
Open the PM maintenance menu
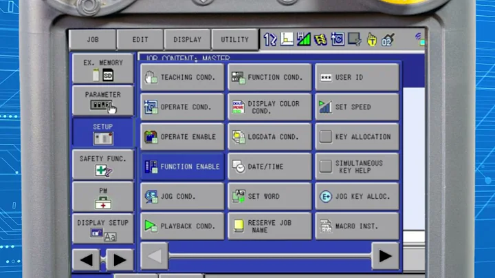pos(103,197)
